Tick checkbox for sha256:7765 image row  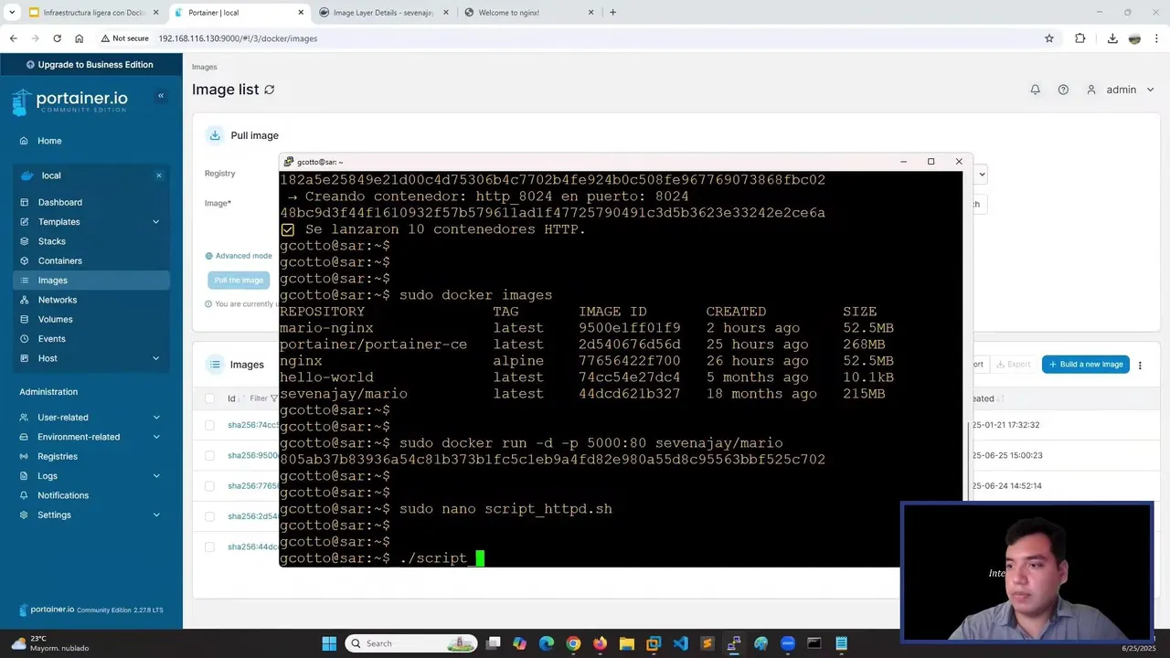coord(209,485)
